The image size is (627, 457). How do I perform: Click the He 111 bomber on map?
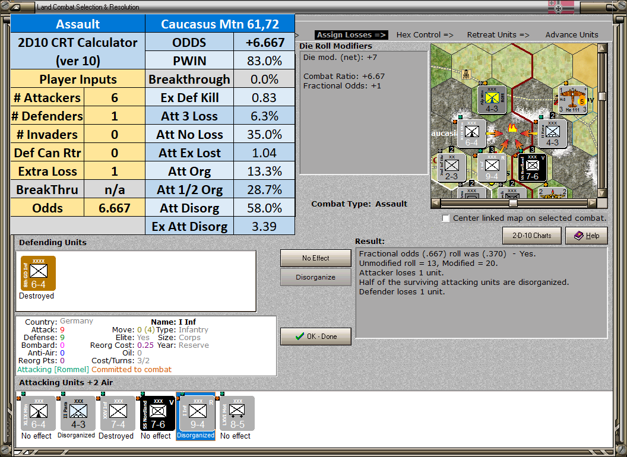coord(572,100)
